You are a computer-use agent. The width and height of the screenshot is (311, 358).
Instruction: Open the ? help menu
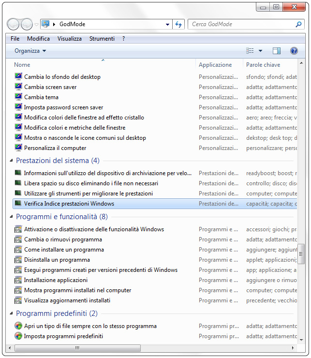[x=123, y=39]
